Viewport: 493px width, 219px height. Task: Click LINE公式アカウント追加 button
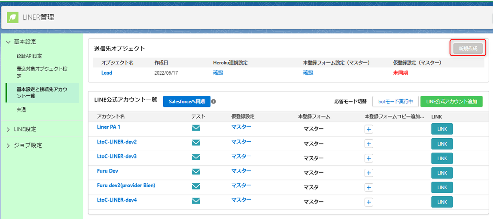451,101
